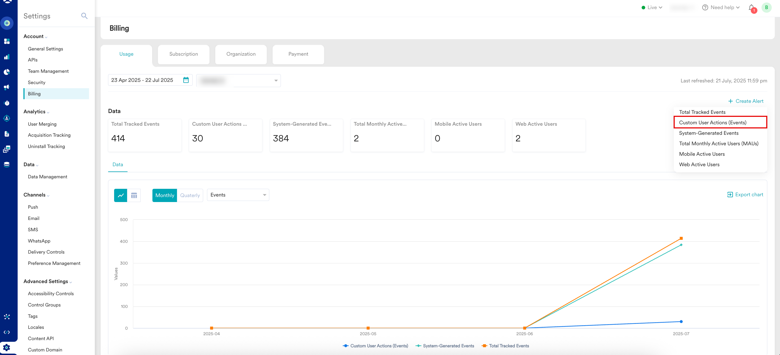
Task: Open the Events chart metric dropdown
Action: point(238,195)
